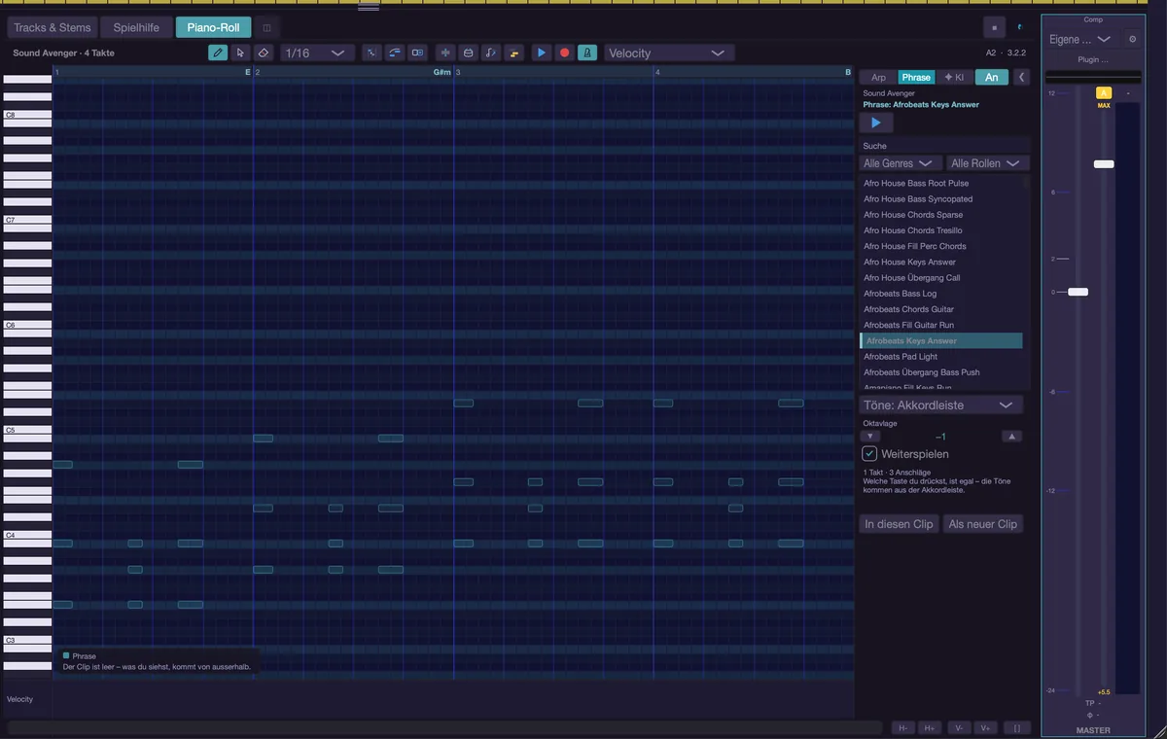Click the In diesen Clip button

[899, 524]
